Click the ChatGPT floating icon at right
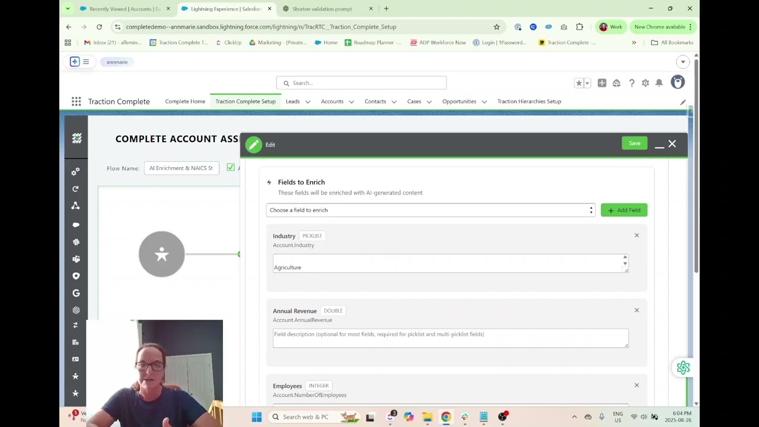The height and width of the screenshot is (427, 759). [x=683, y=368]
